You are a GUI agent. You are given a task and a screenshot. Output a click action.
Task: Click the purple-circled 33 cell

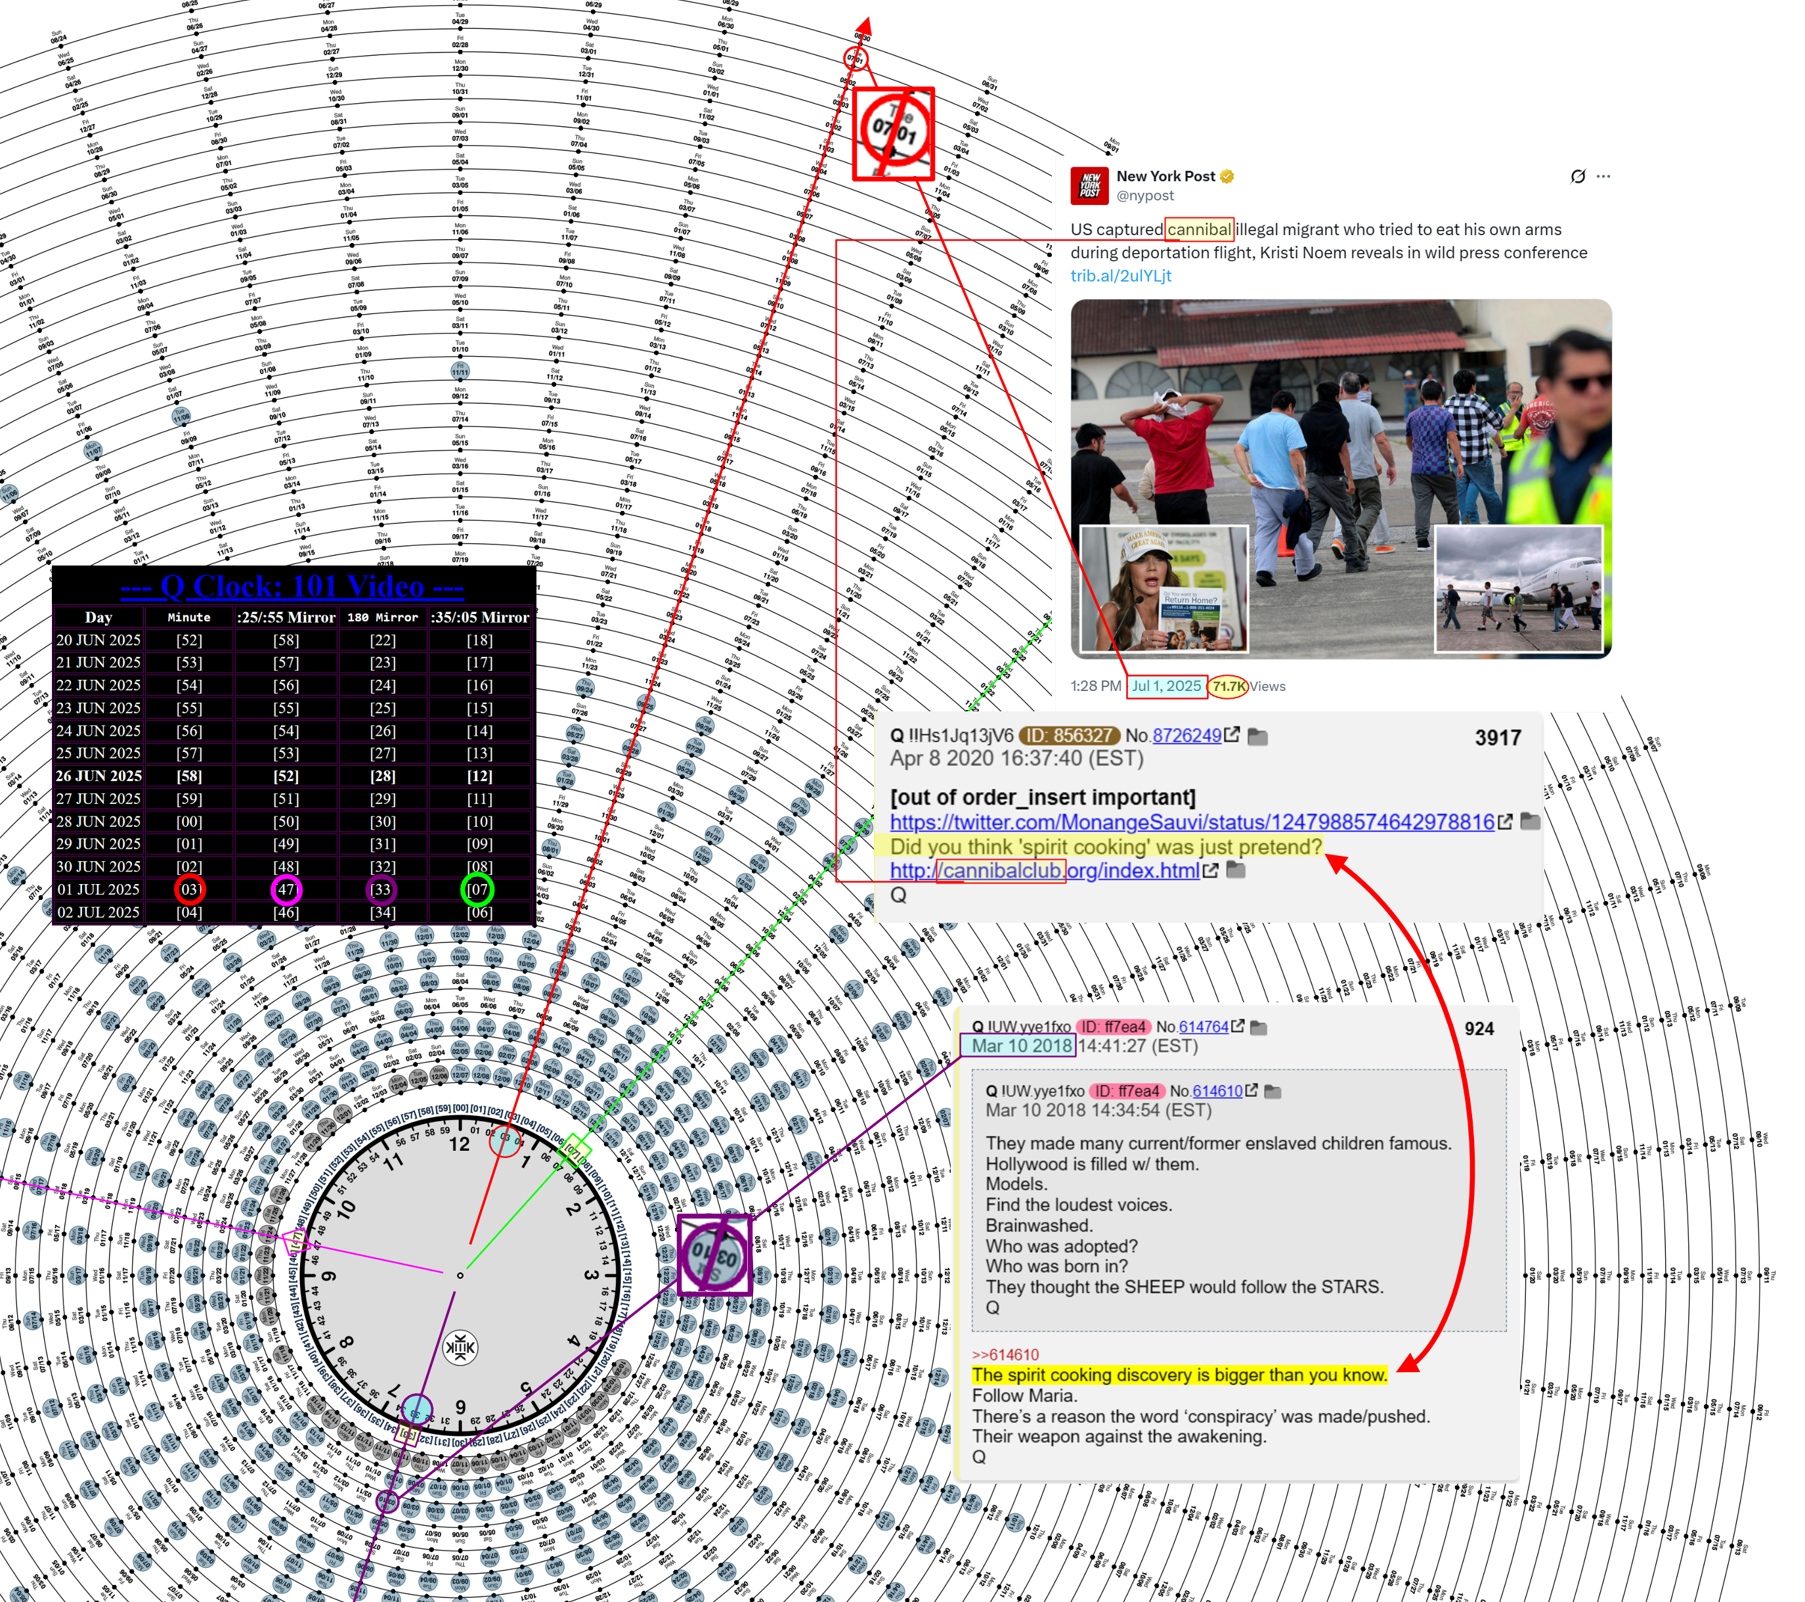tap(381, 889)
